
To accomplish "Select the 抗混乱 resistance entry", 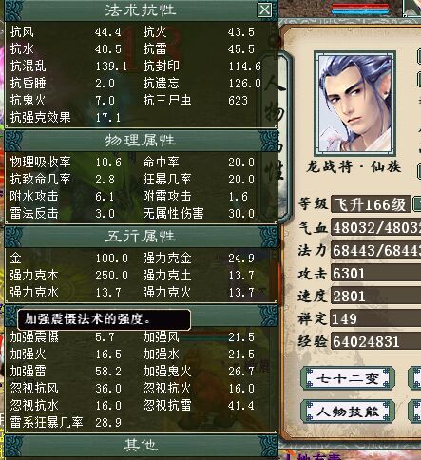I will click(x=68, y=67).
